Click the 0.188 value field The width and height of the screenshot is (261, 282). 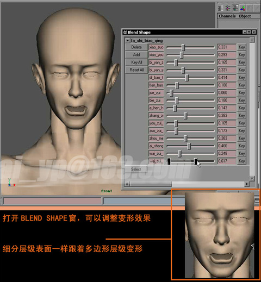(227, 85)
